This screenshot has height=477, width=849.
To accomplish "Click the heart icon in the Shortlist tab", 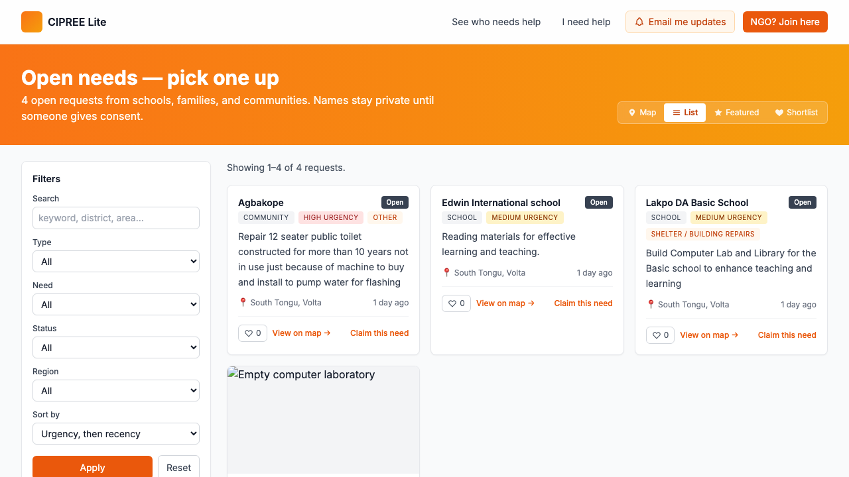I will click(779, 113).
